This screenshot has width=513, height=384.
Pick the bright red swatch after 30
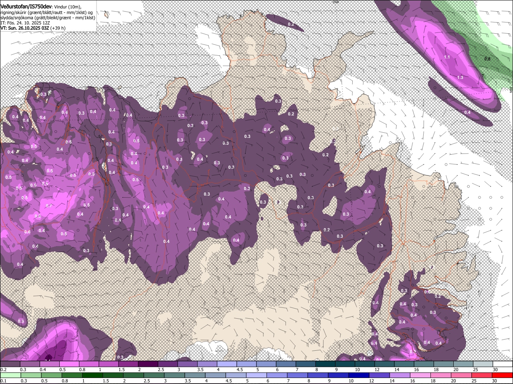pyautogui.click(x=503, y=375)
